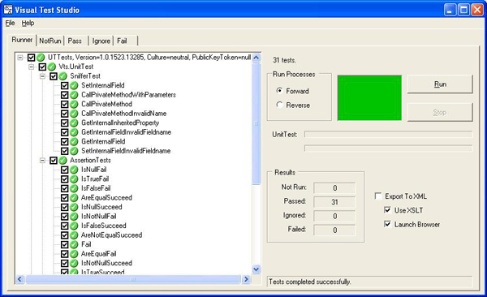Click the pass icon next to AreEqualSucceed
Image resolution: width=487 pixels, height=297 pixels.
74,197
